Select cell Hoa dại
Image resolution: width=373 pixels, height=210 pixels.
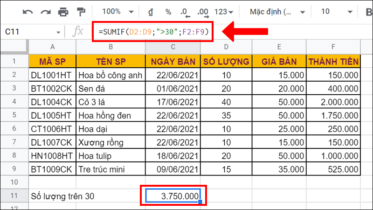[x=111, y=129]
